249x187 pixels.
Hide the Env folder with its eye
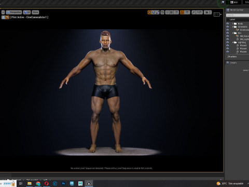click(228, 33)
